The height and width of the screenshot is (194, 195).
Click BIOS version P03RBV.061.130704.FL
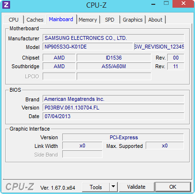[114, 108]
